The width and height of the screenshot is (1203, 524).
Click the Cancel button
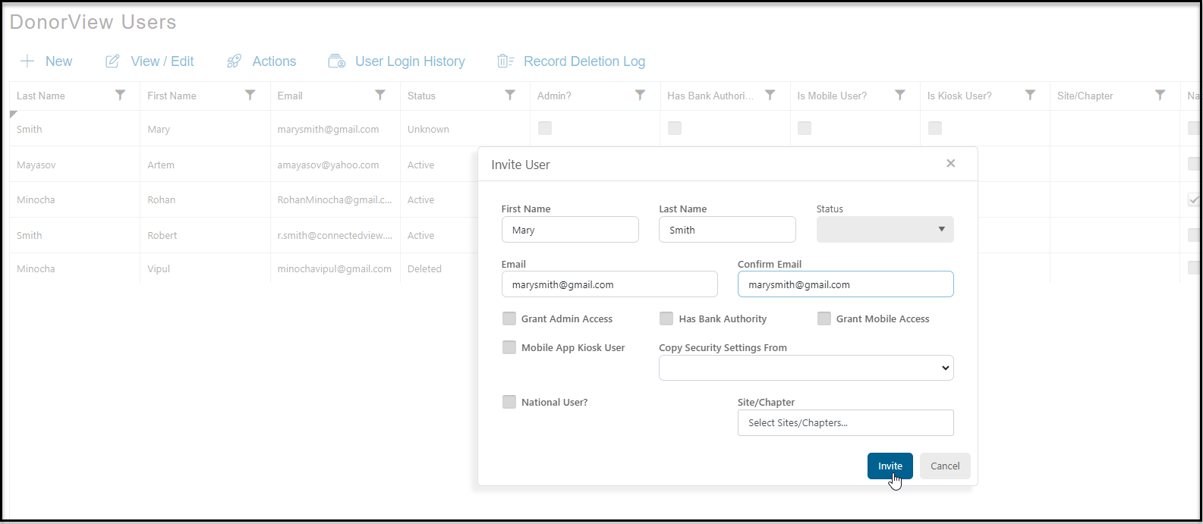coord(945,466)
